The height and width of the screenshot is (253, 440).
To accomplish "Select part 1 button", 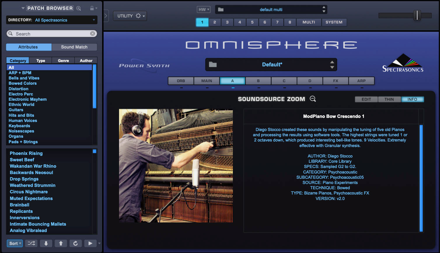I will (x=202, y=22).
